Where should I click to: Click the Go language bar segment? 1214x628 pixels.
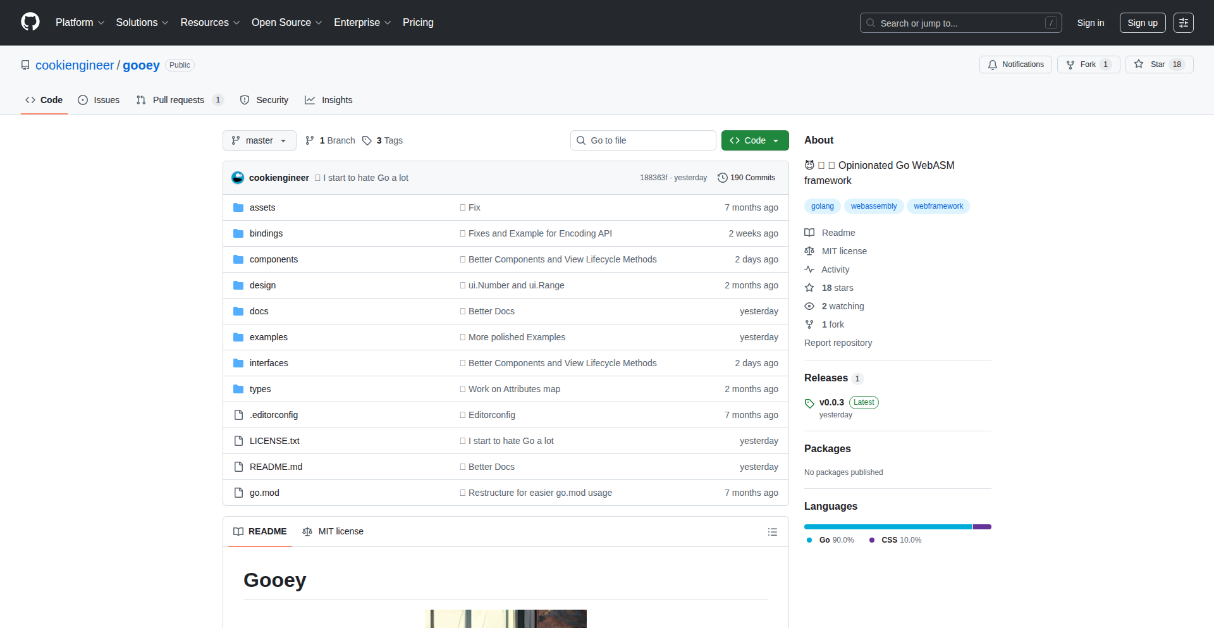point(887,527)
